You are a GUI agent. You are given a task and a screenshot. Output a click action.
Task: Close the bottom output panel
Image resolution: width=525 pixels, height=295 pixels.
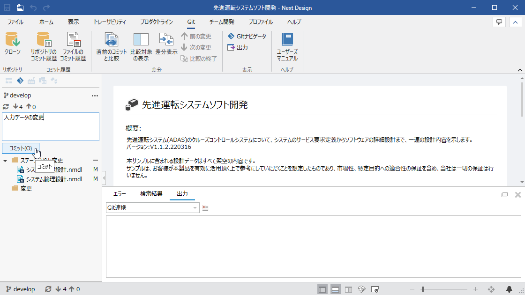point(517,195)
